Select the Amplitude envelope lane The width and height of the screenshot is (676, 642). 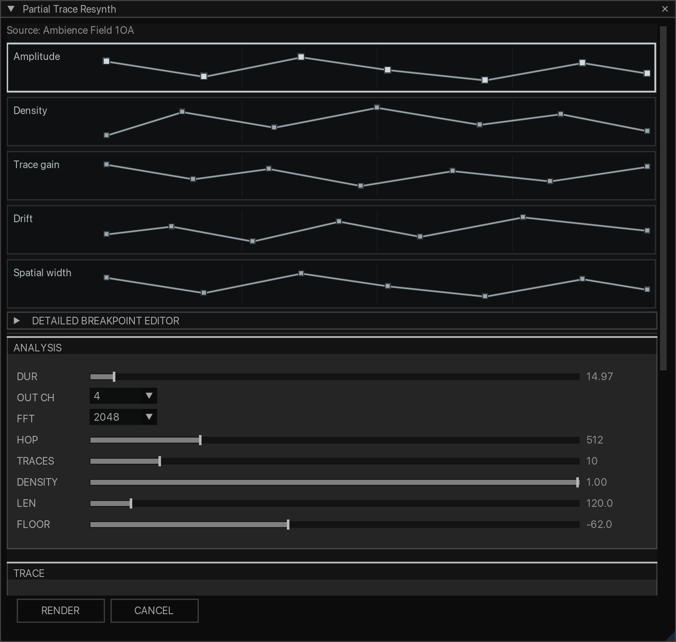tap(332, 68)
